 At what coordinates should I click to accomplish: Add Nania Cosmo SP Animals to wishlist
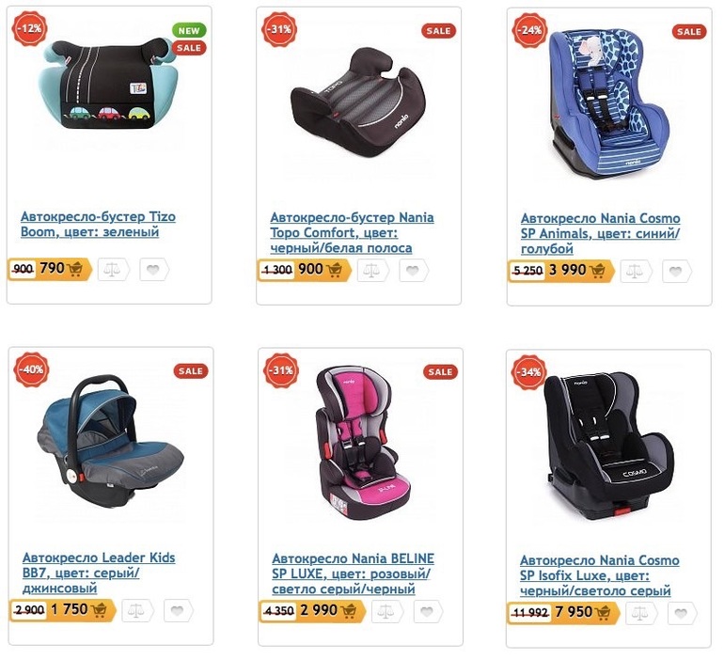pos(676,272)
